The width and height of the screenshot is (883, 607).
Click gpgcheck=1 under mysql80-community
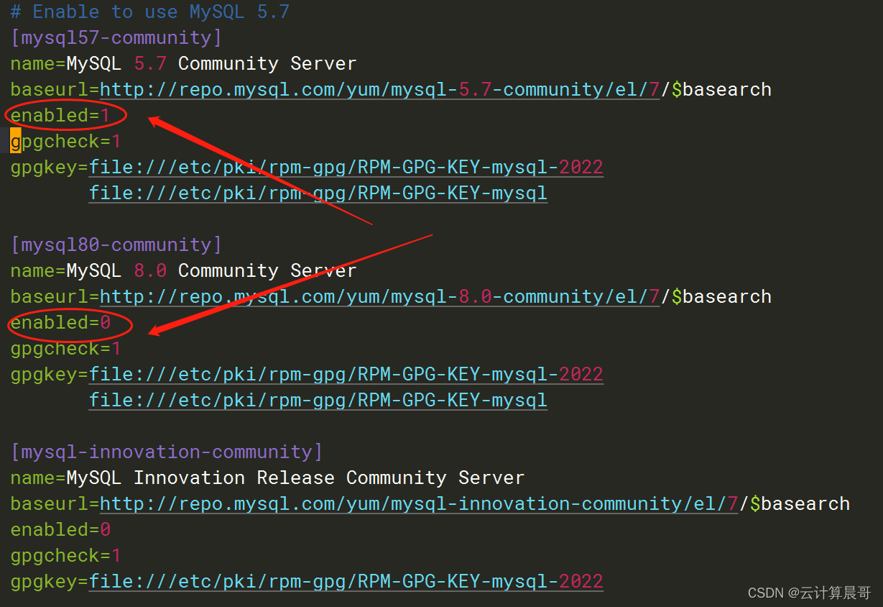pyautogui.click(x=66, y=348)
